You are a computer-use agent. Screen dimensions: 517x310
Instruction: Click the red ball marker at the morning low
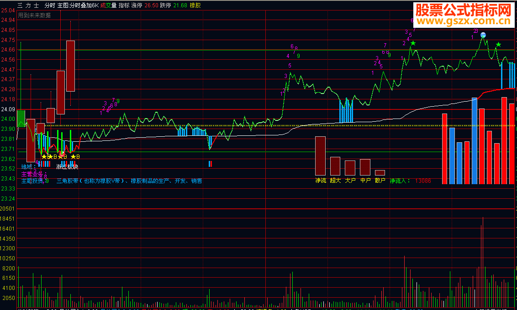tap(62, 154)
